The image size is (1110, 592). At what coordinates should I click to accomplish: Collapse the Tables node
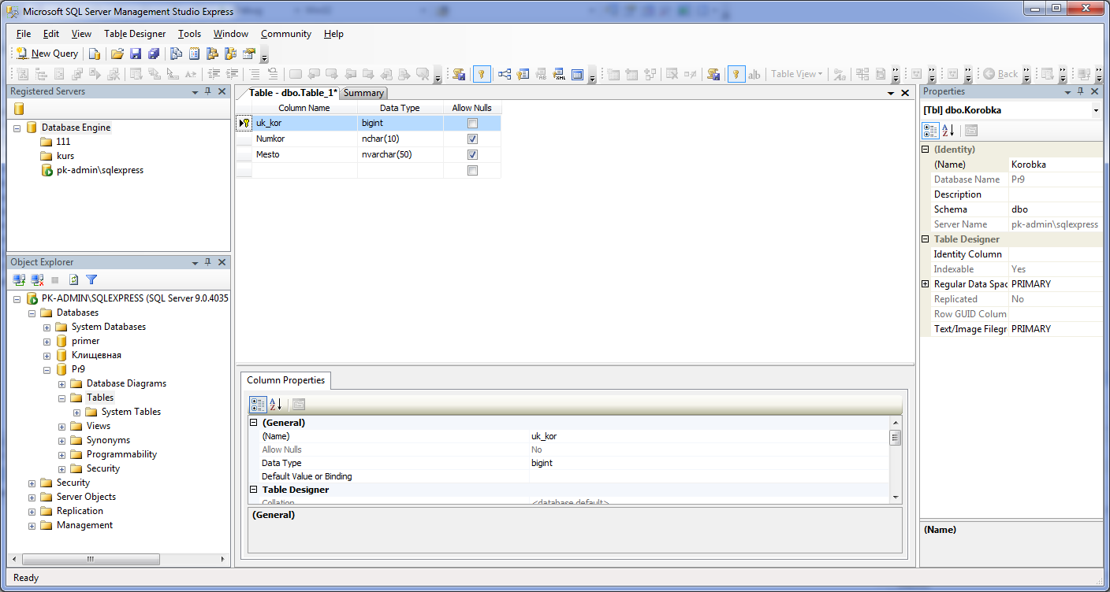click(x=61, y=398)
